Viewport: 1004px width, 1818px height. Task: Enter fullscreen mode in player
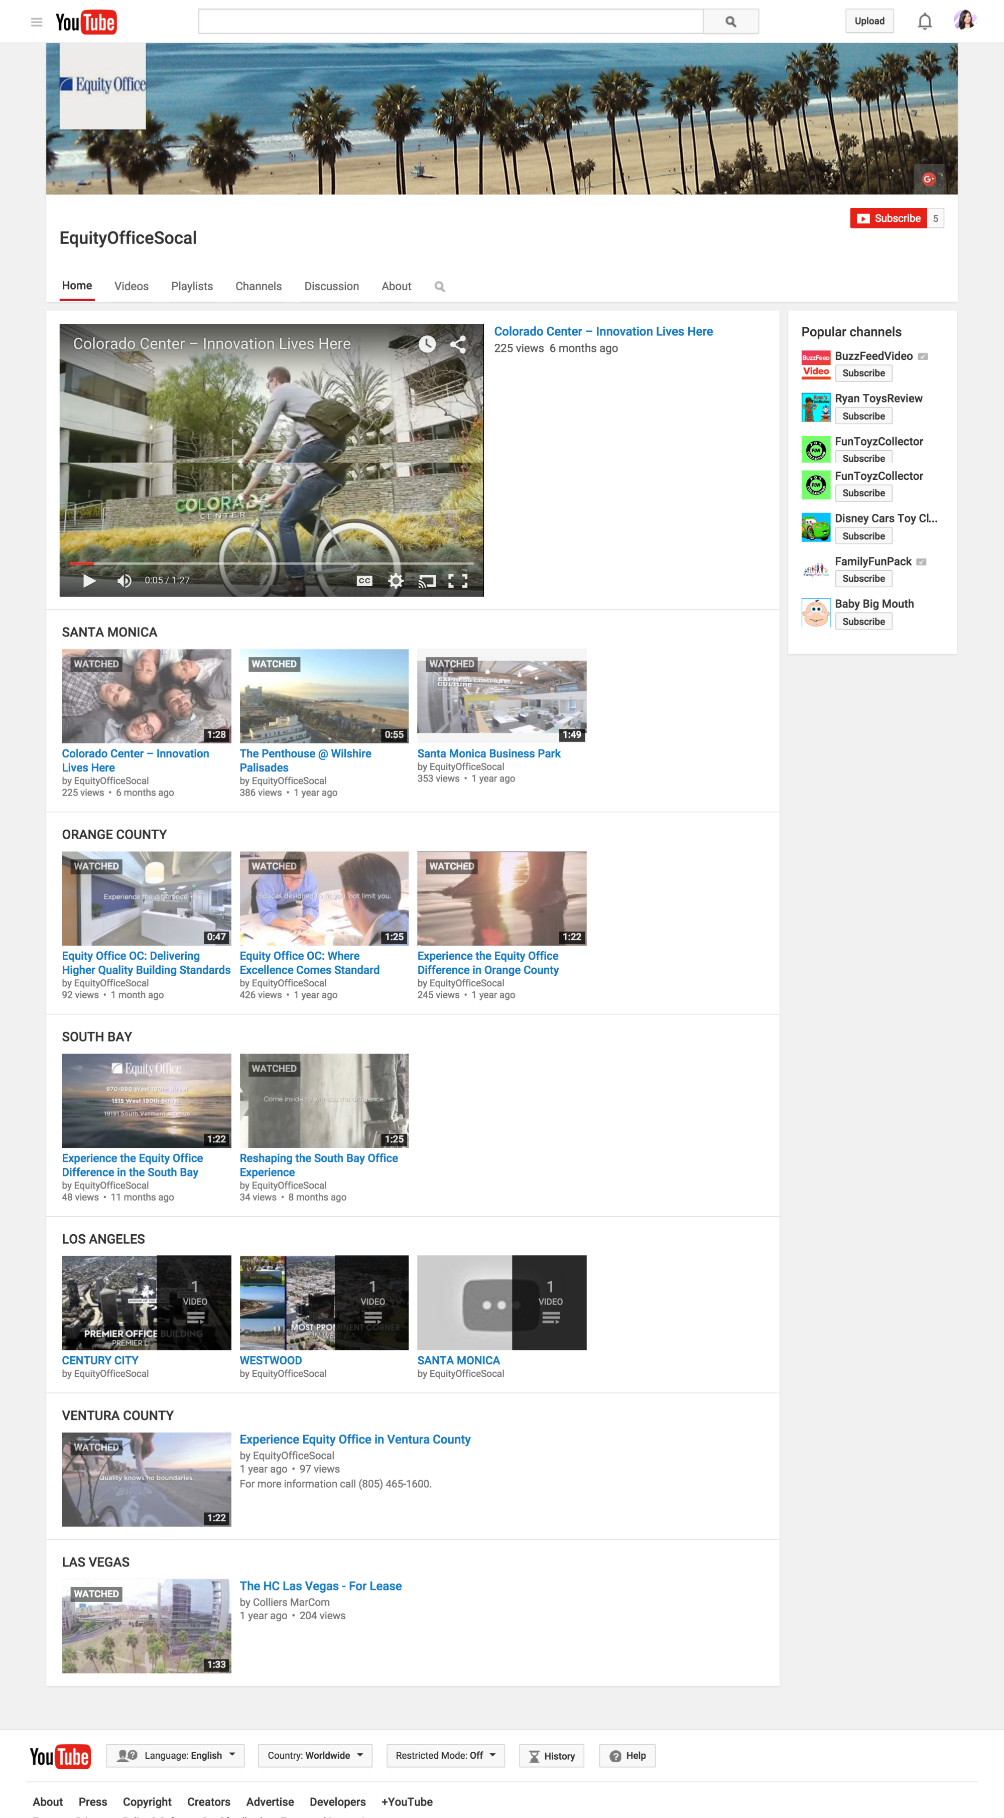(457, 580)
